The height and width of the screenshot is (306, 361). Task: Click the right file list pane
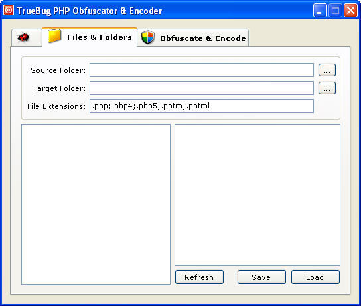(257, 194)
